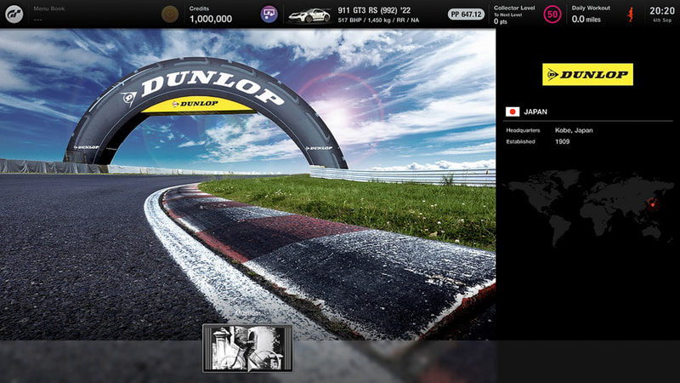Click the Established 1909 value
The height and width of the screenshot is (383, 680).
click(562, 141)
